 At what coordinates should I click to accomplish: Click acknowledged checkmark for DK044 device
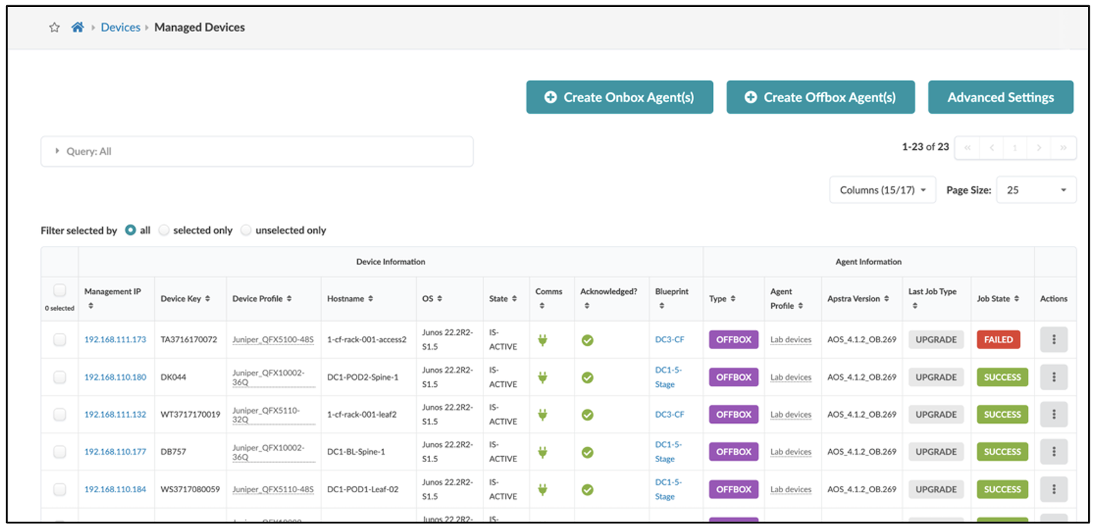(x=588, y=377)
